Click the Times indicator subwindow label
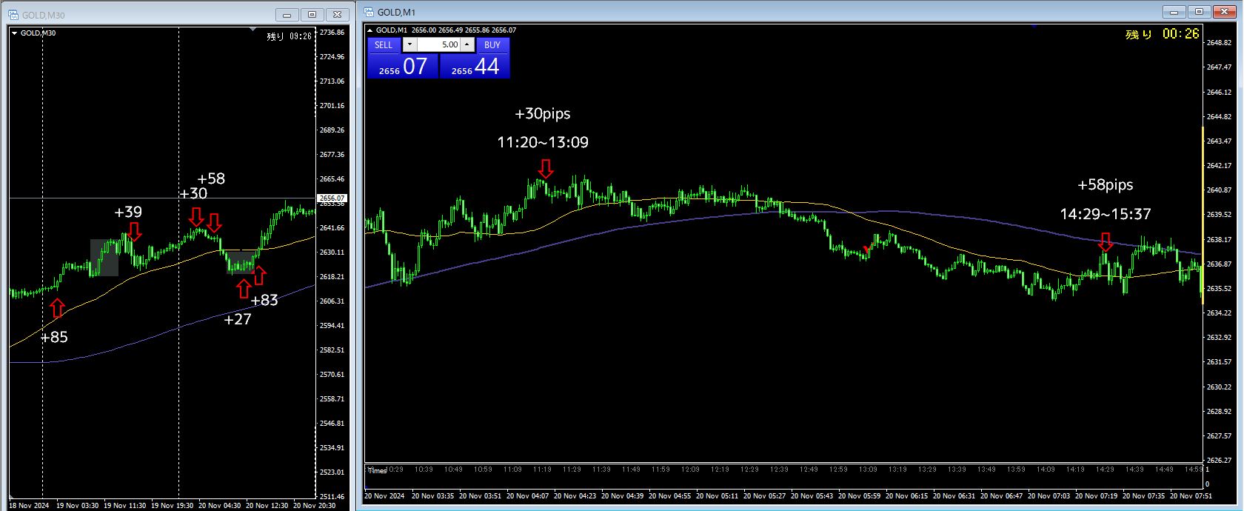Viewport: 1244px width, 511px height. click(378, 471)
